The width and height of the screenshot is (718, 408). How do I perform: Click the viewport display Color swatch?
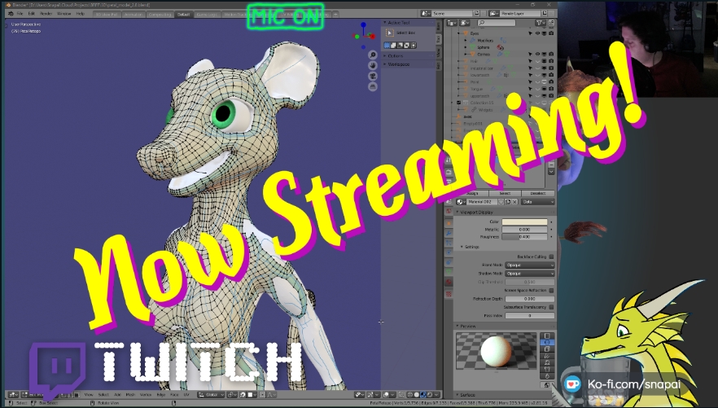pos(525,222)
